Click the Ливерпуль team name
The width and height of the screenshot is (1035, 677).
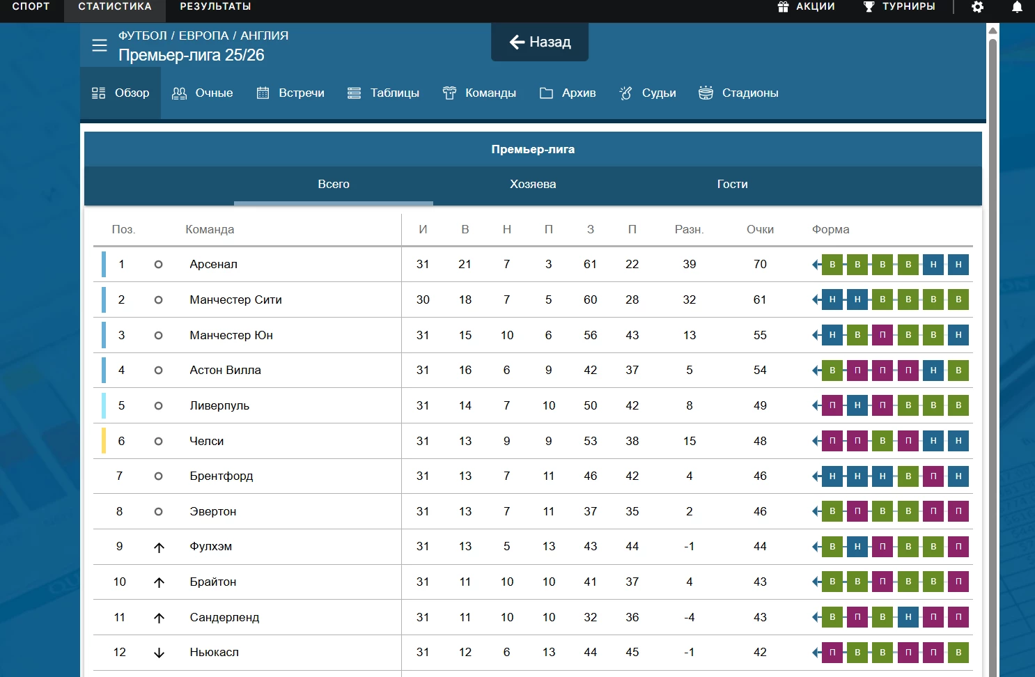(x=219, y=406)
